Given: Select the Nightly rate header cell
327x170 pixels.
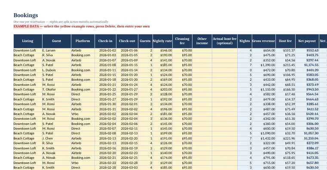Looking at the screenshot, I should [x=162, y=41].
